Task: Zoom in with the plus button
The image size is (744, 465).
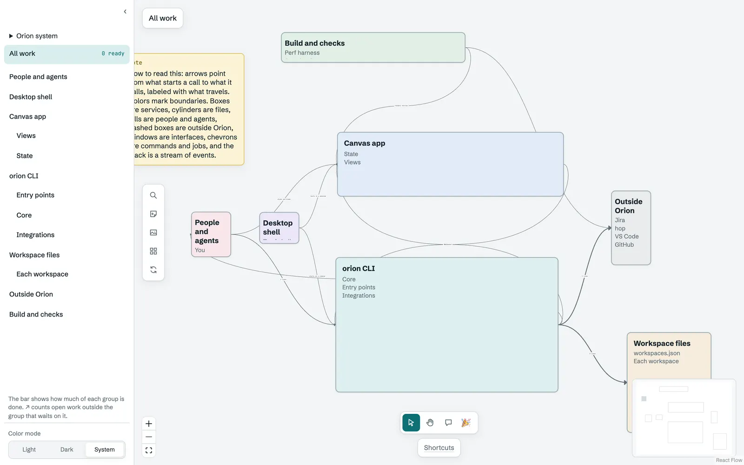Action: [149, 424]
